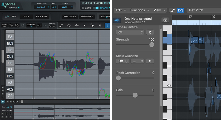Click the Select All button
Screen dimensions: 221x120
point(4,25)
